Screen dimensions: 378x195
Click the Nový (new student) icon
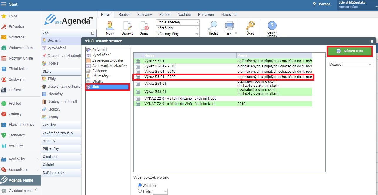click(x=110, y=26)
